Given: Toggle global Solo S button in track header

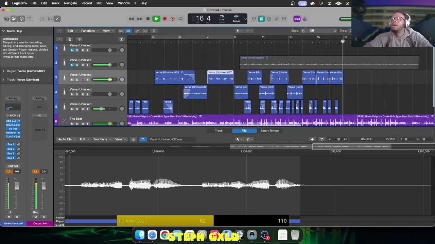Looking at the screenshot, I should (x=79, y=39).
